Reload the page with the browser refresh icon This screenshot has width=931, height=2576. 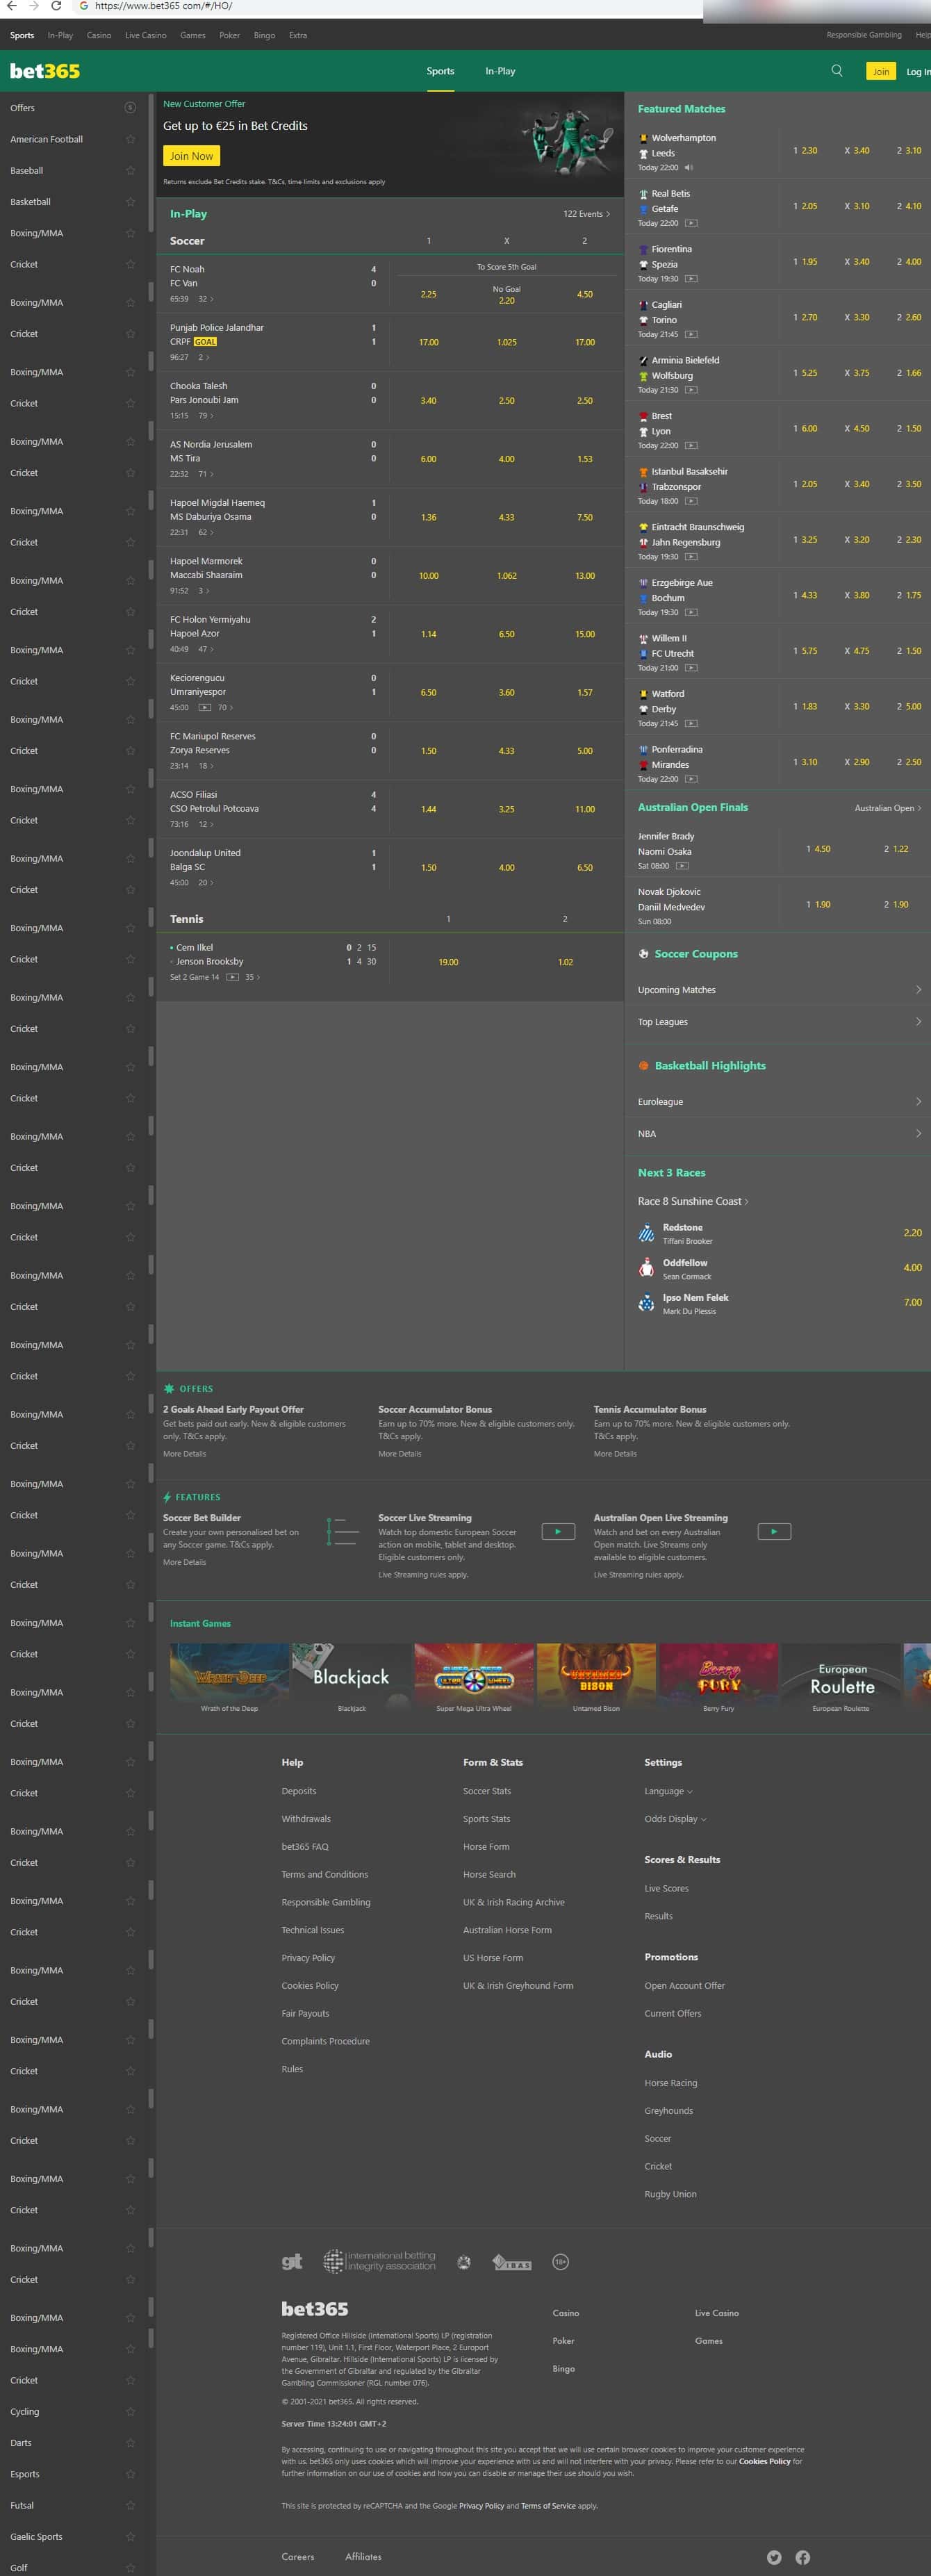(56, 6)
